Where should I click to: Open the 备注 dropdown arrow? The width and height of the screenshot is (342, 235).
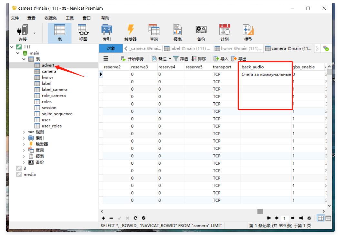pyautogui.click(x=170, y=58)
